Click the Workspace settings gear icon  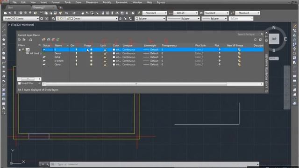[x=42, y=19]
